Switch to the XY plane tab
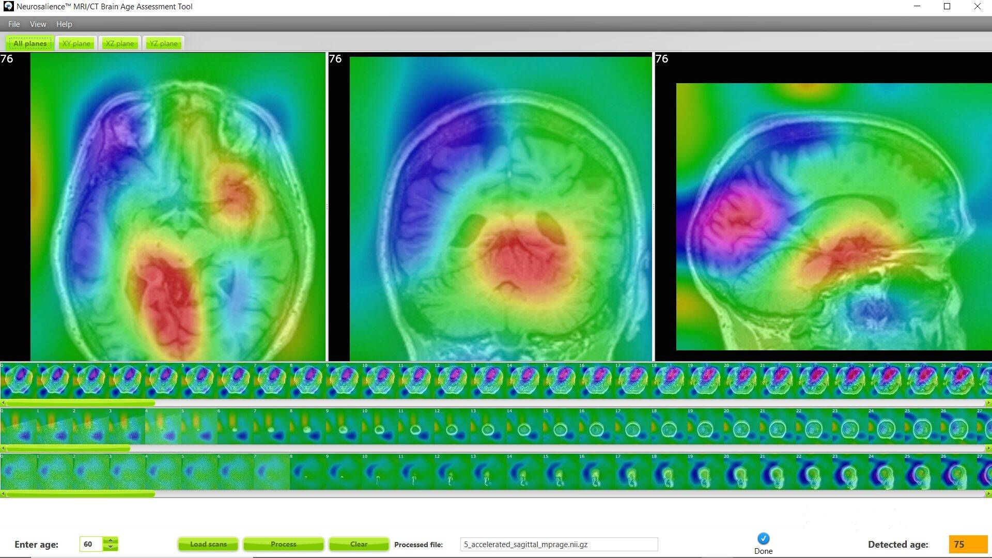The image size is (992, 558). point(76,43)
